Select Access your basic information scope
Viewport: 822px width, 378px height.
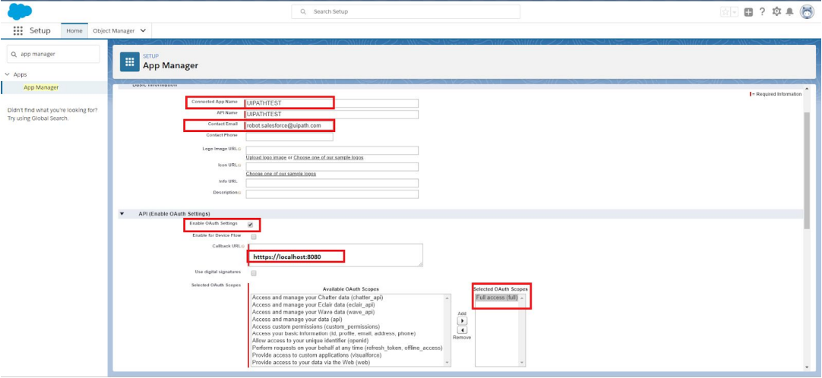(x=334, y=333)
